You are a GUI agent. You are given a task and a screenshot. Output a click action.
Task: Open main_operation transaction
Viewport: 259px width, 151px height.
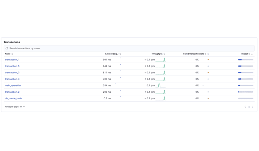13,86
